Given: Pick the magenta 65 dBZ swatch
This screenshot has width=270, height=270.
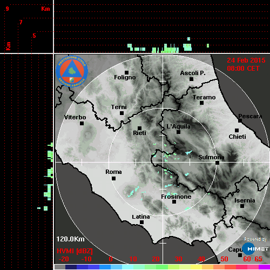Looking at the screenshot, I should click(264, 267).
